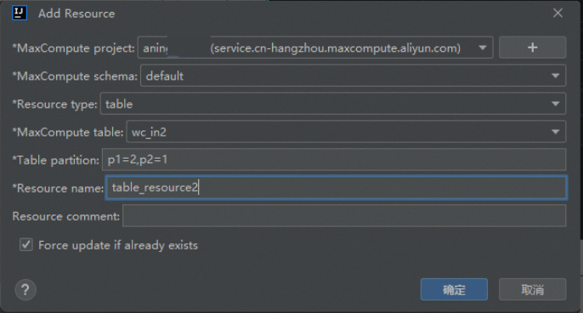Click the 'wc_in2' table value

149,132
